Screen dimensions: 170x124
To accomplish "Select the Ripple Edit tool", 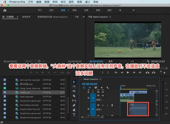I will click(74, 91).
